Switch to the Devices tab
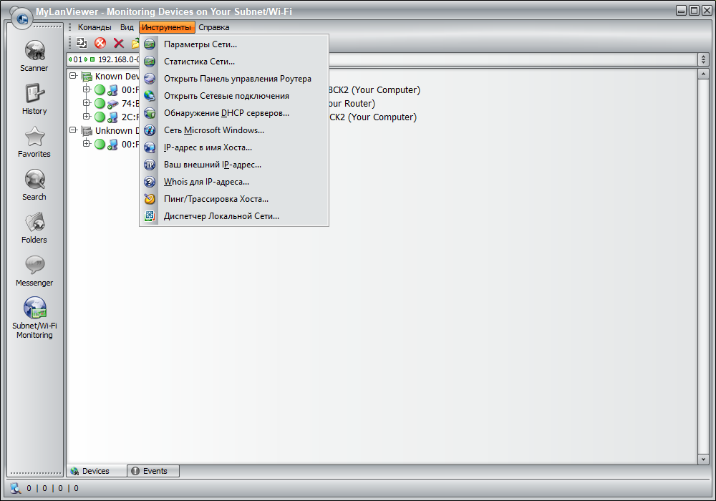This screenshot has height=501, width=716. (x=97, y=471)
